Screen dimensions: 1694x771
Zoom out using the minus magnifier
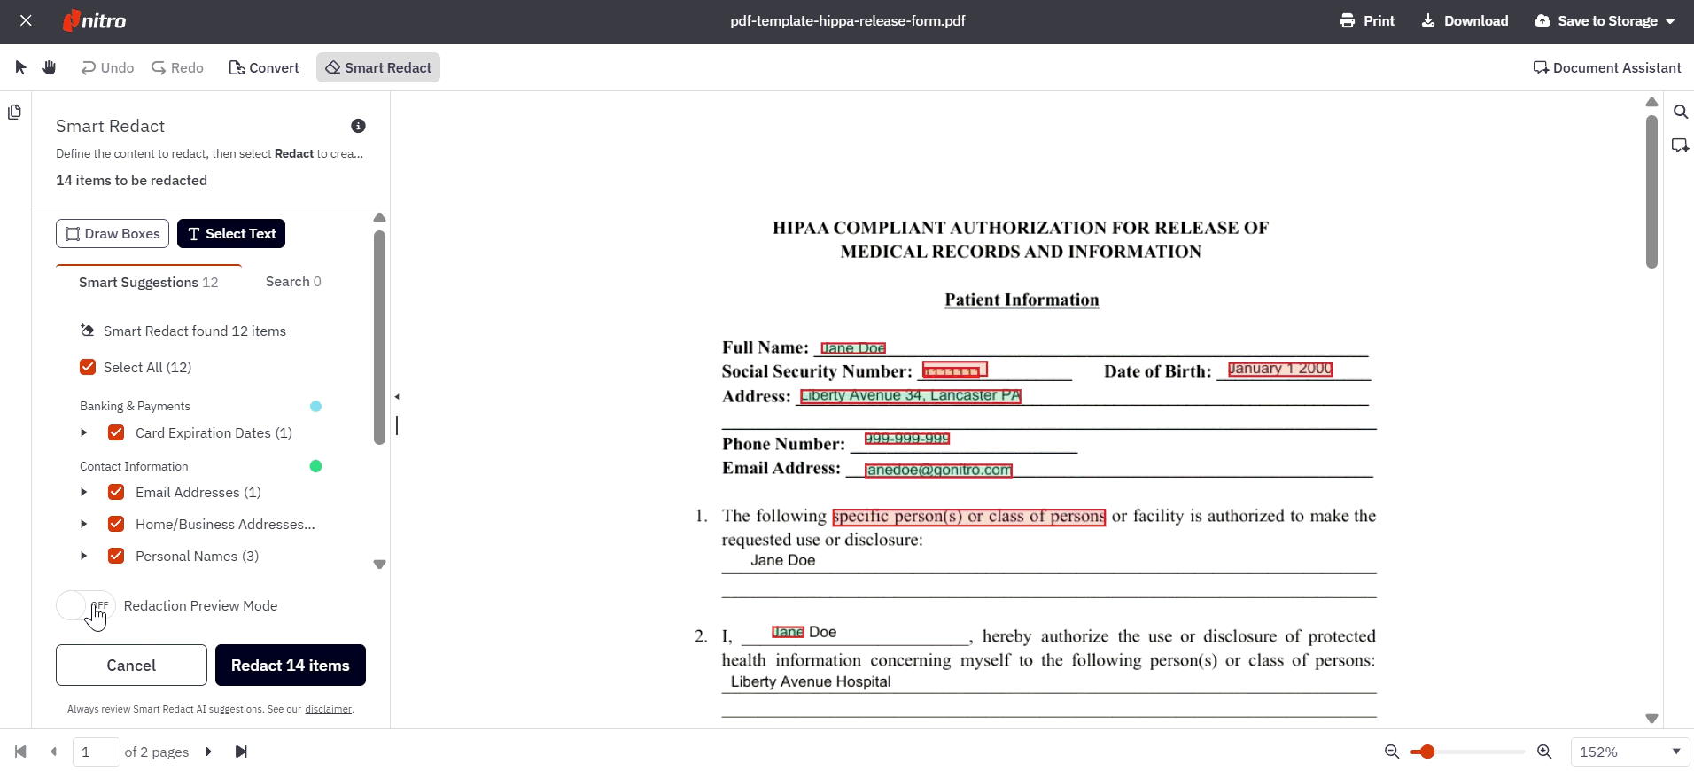[x=1392, y=752]
